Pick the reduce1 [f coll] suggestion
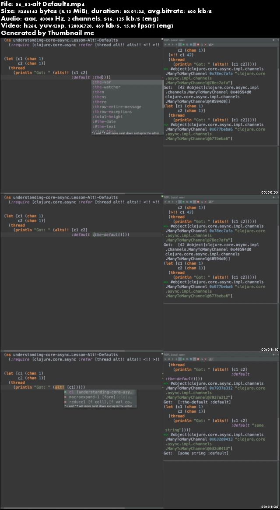This screenshot has height=510, width=280. click(x=100, y=402)
